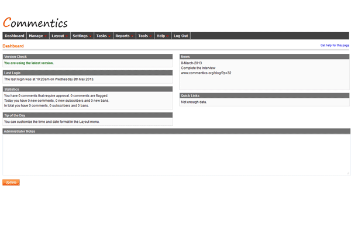Viewport: 351px width, 234px height.
Task: Open the Dashboard menu item
Action: 14,36
